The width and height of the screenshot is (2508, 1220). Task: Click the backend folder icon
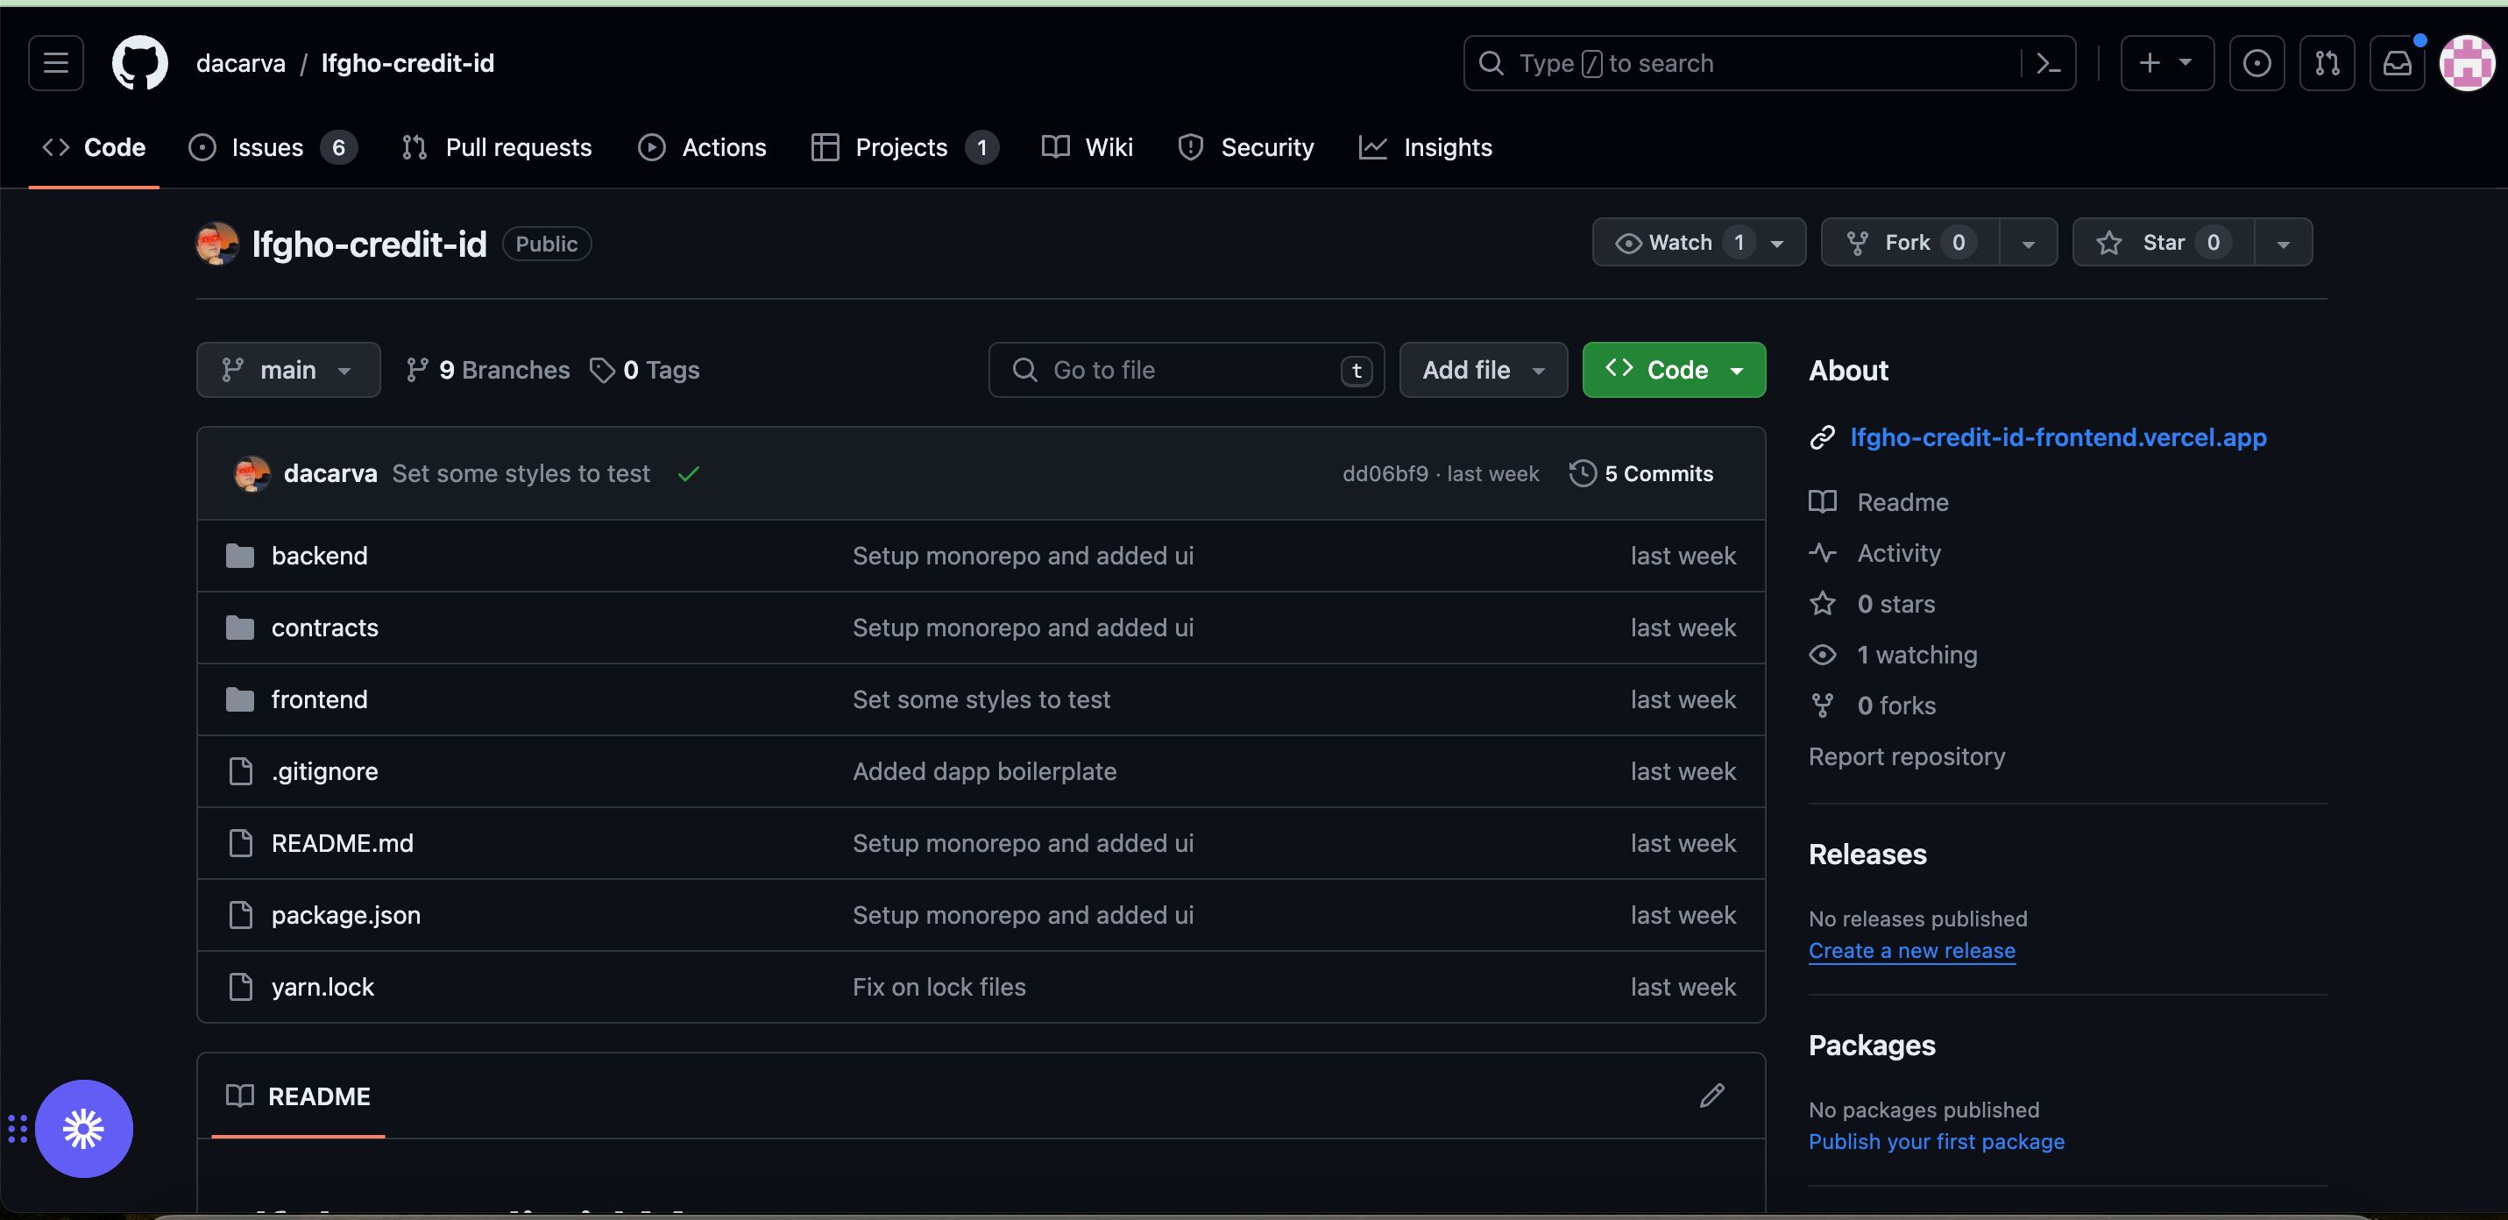pos(239,556)
